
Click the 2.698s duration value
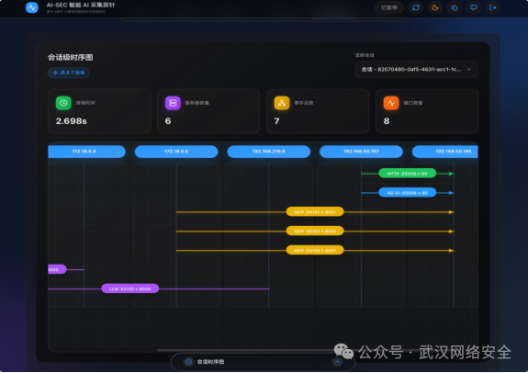point(72,121)
